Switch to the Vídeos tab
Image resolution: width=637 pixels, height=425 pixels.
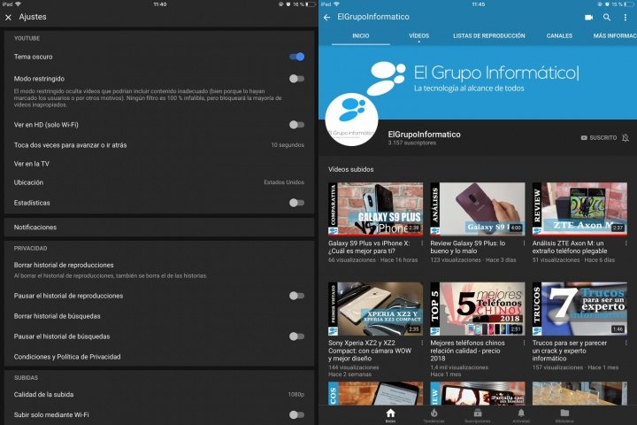click(418, 35)
